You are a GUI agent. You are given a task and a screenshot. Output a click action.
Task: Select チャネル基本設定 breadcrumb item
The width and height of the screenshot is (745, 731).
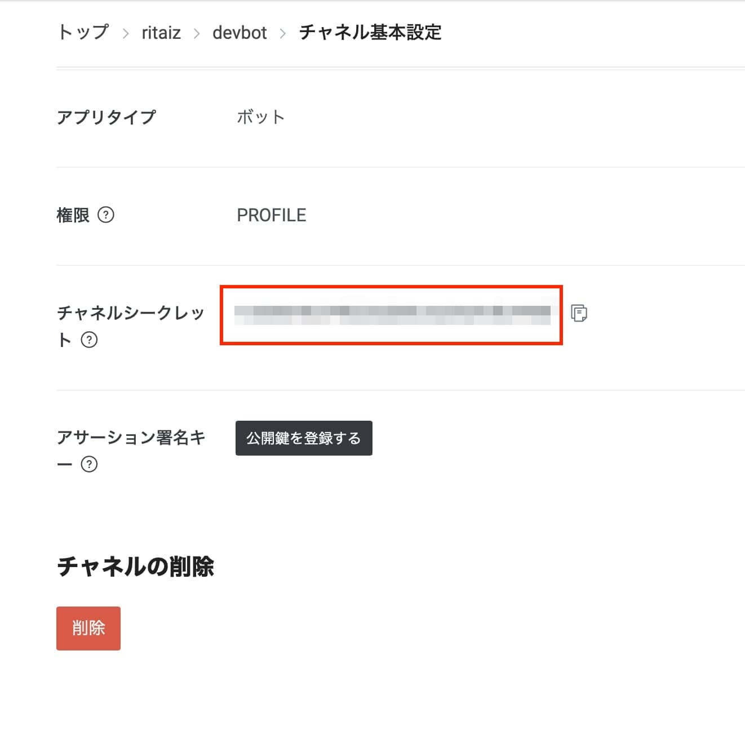370,33
